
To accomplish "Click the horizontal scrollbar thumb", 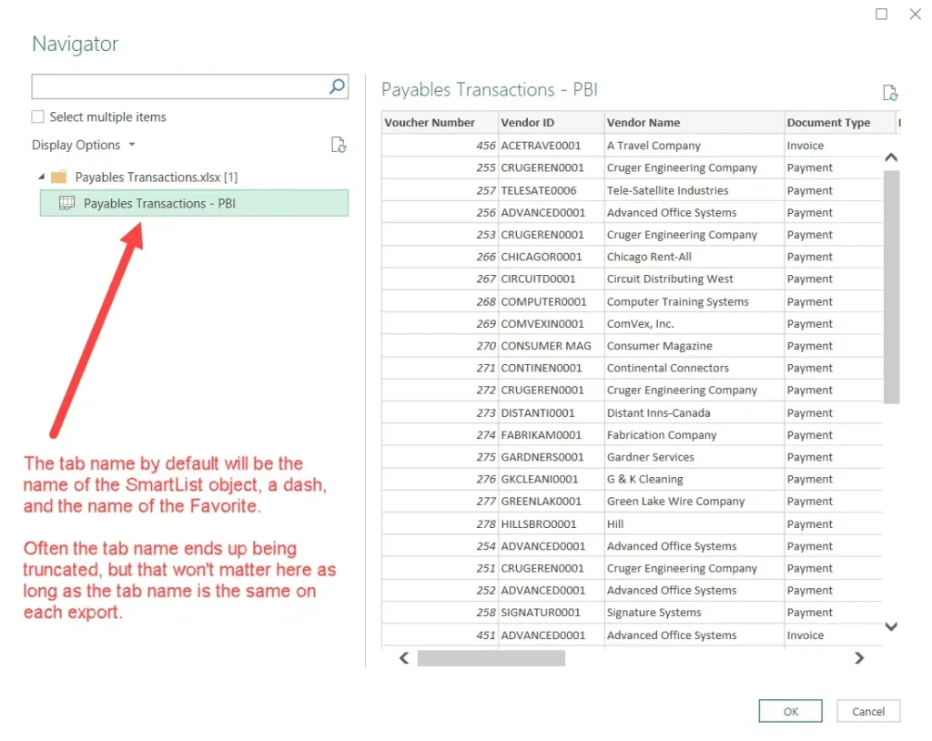I will (x=491, y=657).
